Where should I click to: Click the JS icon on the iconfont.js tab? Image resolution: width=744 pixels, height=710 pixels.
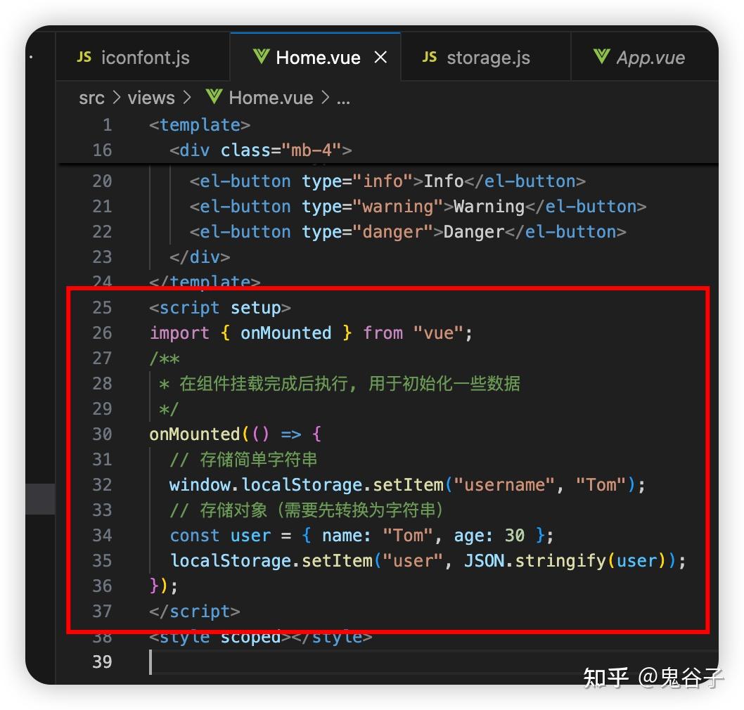click(x=83, y=57)
